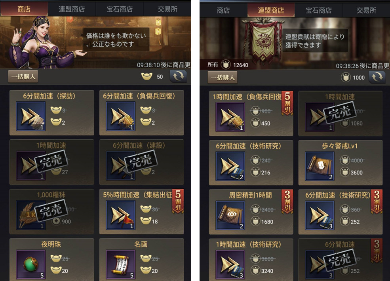This screenshot has height=281, width=390.
Task: Tap the 周密精到1時間 scroll item icon
Action: tap(230, 215)
